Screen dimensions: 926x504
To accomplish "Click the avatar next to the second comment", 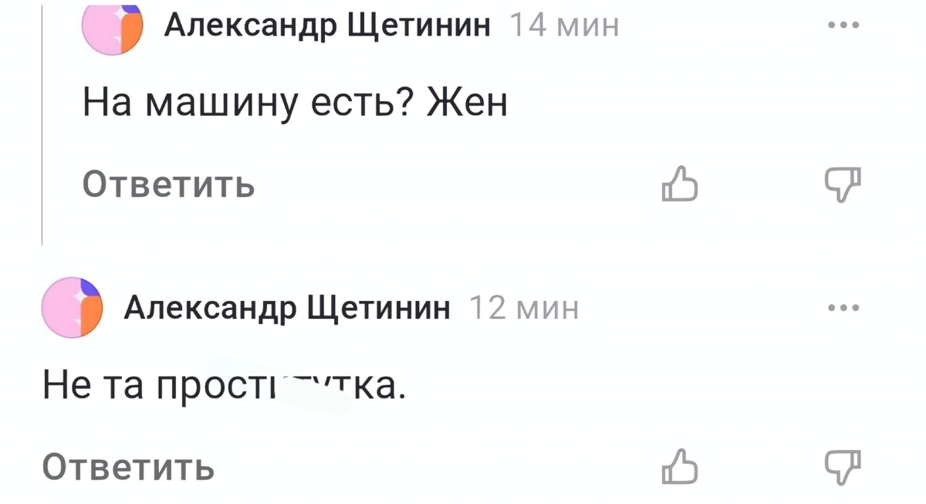I will pos(73,307).
